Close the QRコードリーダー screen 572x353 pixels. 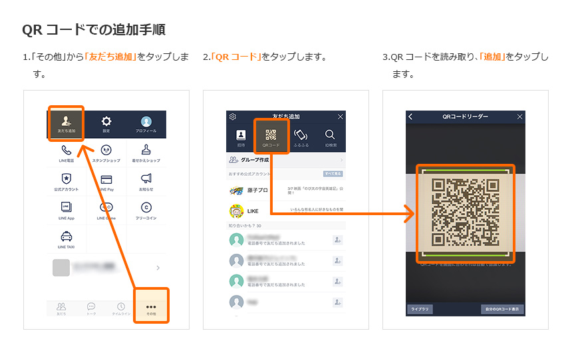click(x=520, y=117)
